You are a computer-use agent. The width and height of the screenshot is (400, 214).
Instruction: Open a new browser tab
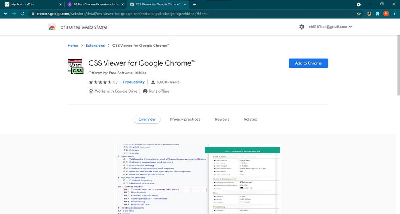pos(195,4)
